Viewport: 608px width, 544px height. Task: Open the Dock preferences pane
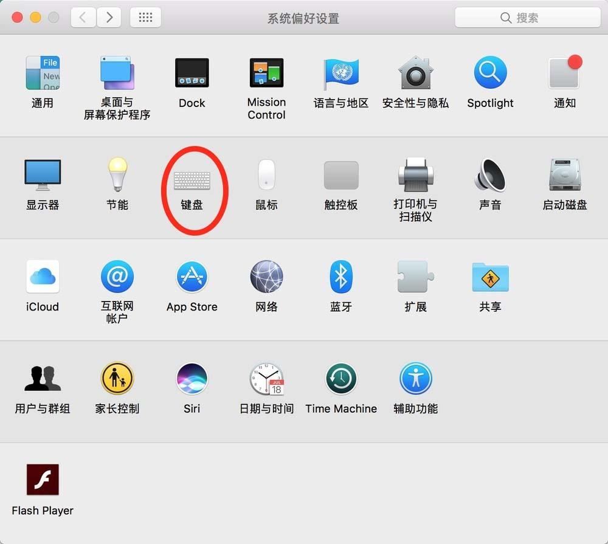point(192,73)
